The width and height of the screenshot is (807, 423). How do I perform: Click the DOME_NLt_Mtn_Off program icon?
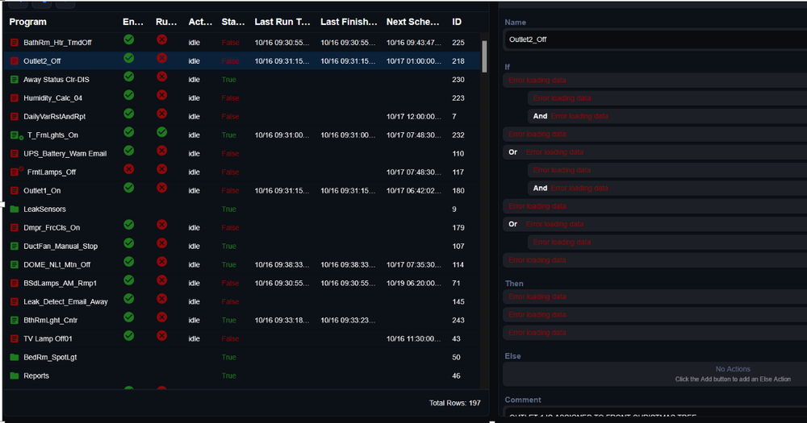point(15,265)
